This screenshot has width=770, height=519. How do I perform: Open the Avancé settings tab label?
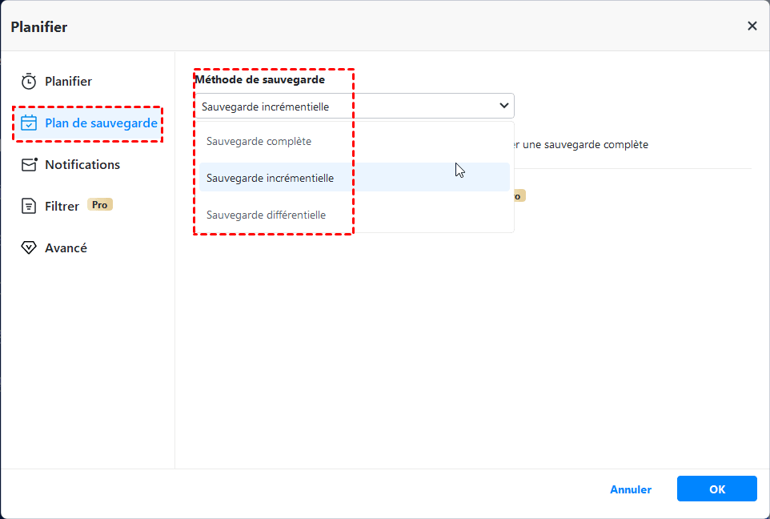point(66,248)
